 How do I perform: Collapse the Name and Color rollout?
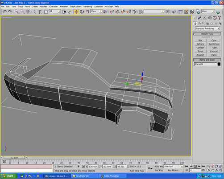207,60
